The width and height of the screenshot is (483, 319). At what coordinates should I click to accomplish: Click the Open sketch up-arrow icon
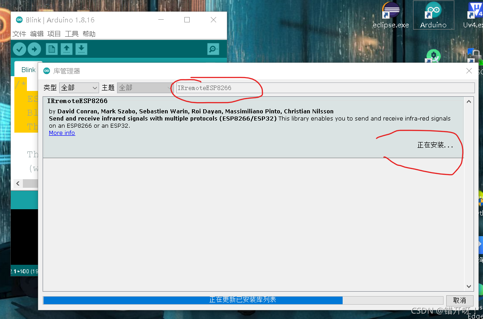point(66,49)
